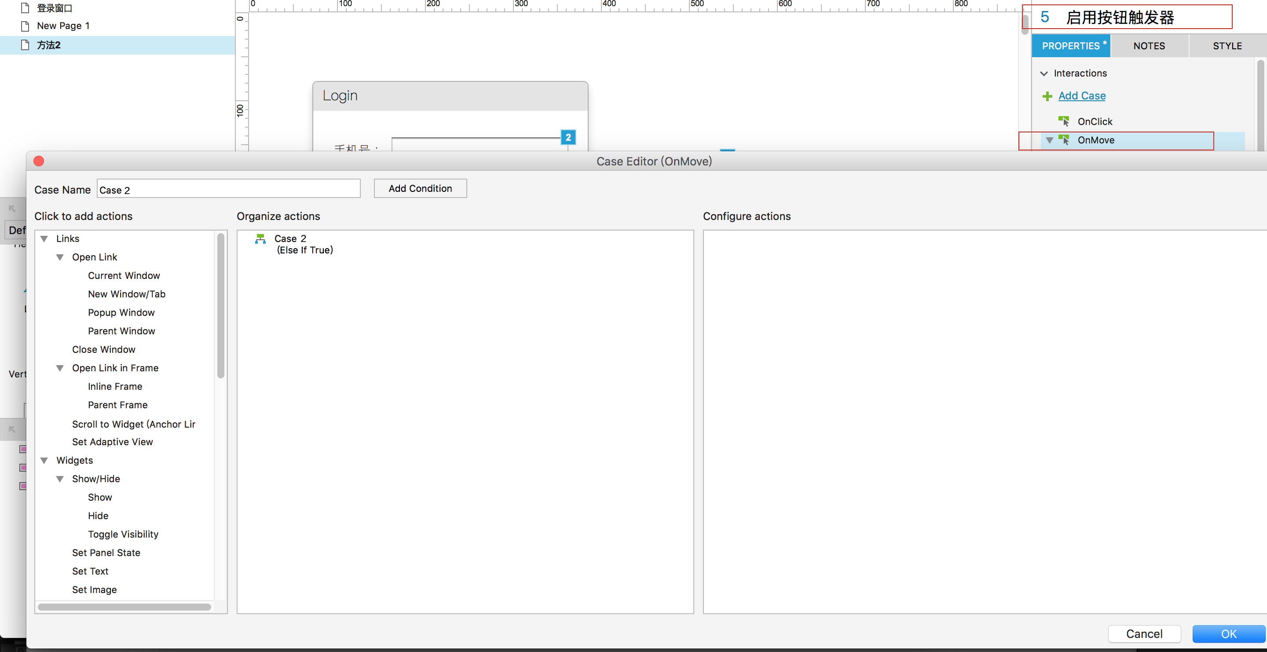
Task: Click the Login widget title on canvas
Action: [340, 96]
